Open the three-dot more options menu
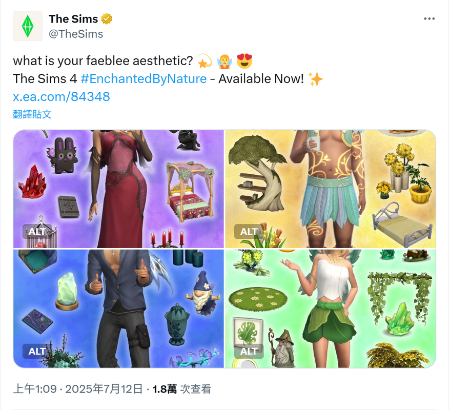The height and width of the screenshot is (410, 449). [x=429, y=19]
